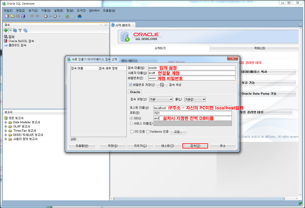305x208 pixels.
Task: Click the Oracle Data Pump 기능 button
Action: tap(268, 94)
